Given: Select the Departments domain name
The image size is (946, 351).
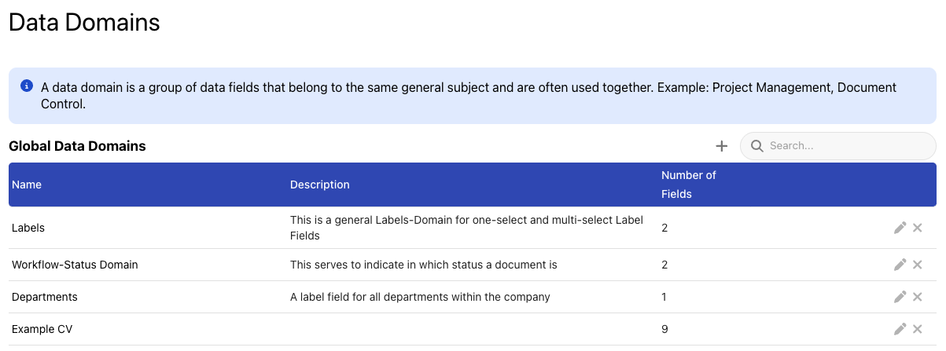Looking at the screenshot, I should [45, 297].
